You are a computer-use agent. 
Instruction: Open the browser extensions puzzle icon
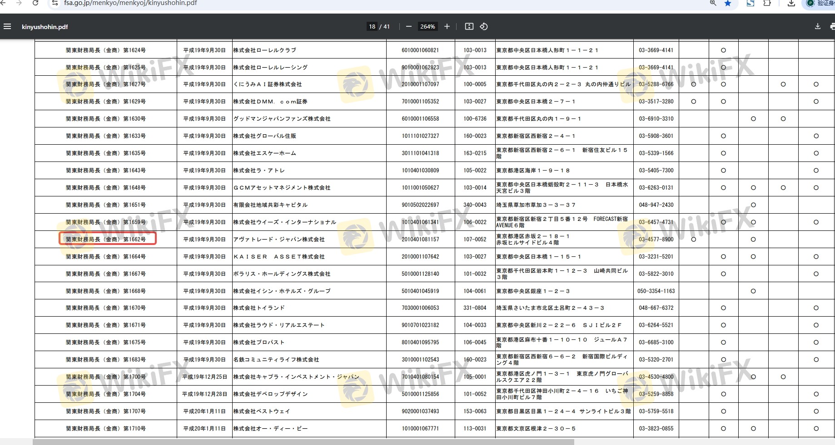coord(767,3)
